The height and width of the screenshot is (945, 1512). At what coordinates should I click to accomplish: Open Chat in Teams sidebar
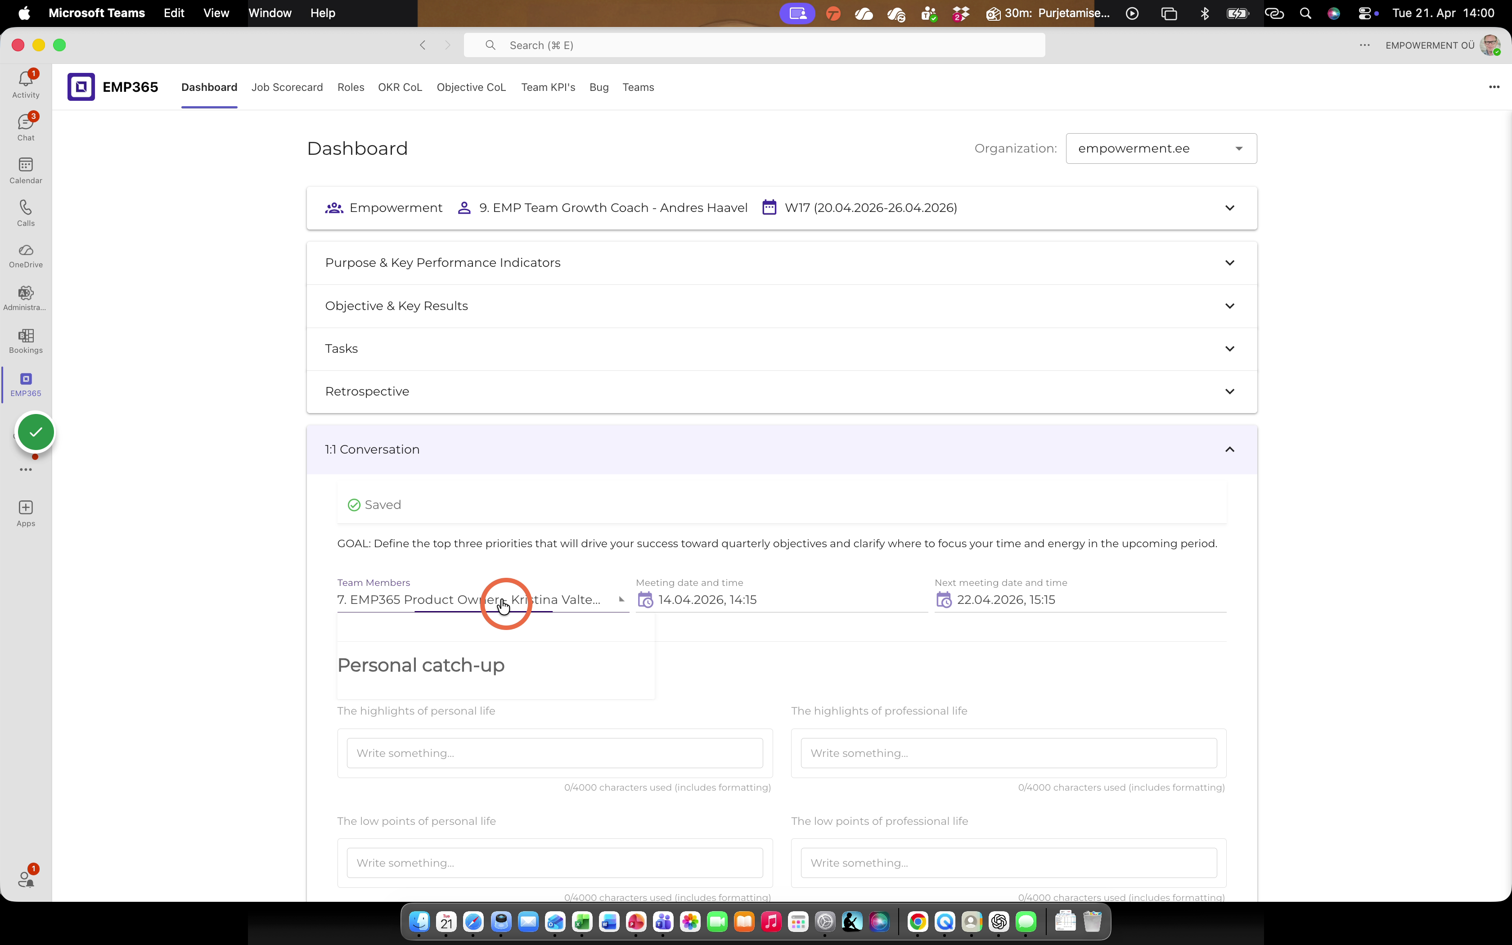click(26, 127)
